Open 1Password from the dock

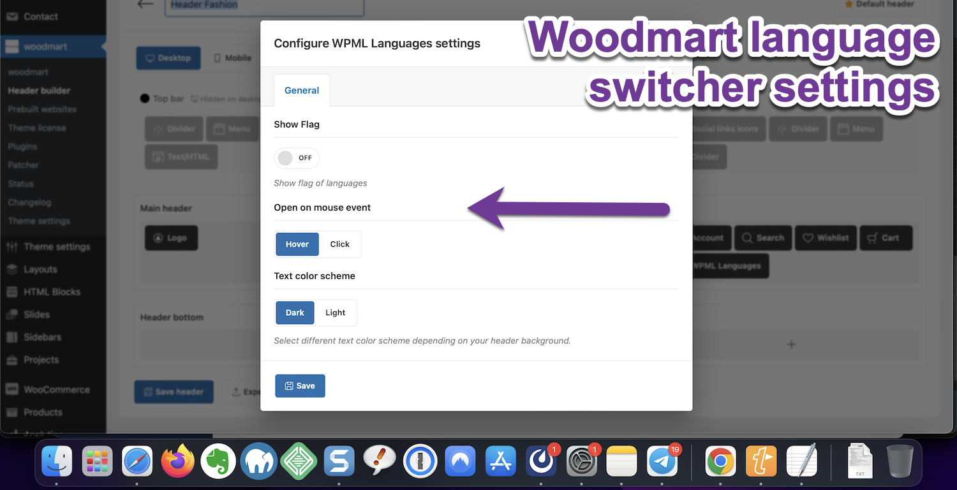pos(420,461)
